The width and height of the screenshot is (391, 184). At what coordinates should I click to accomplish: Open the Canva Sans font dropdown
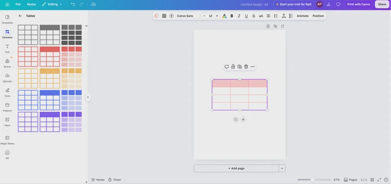pos(188,16)
